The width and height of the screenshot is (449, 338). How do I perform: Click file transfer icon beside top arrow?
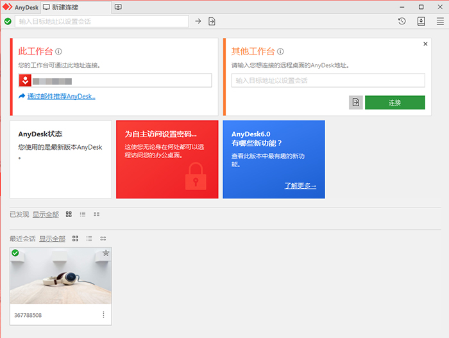click(212, 21)
